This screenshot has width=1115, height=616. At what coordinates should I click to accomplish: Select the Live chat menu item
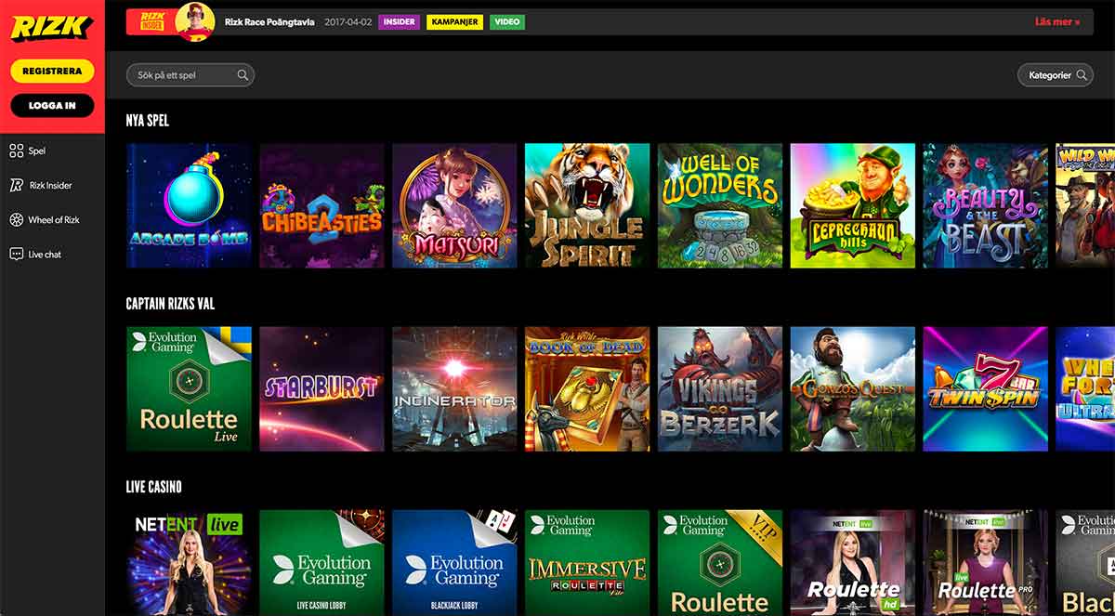pyautogui.click(x=45, y=254)
